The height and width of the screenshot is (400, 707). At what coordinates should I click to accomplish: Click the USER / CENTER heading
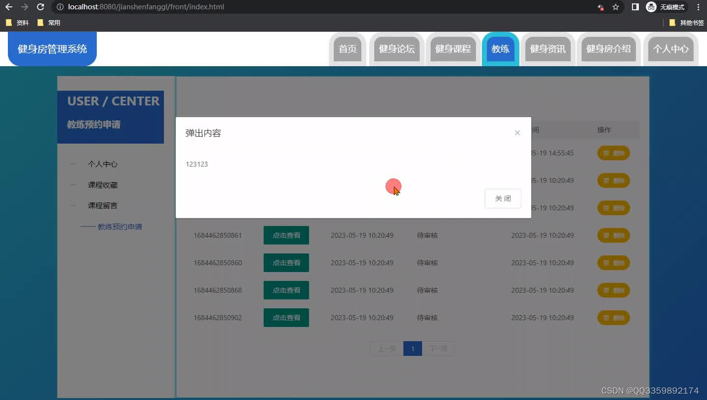[x=113, y=101]
